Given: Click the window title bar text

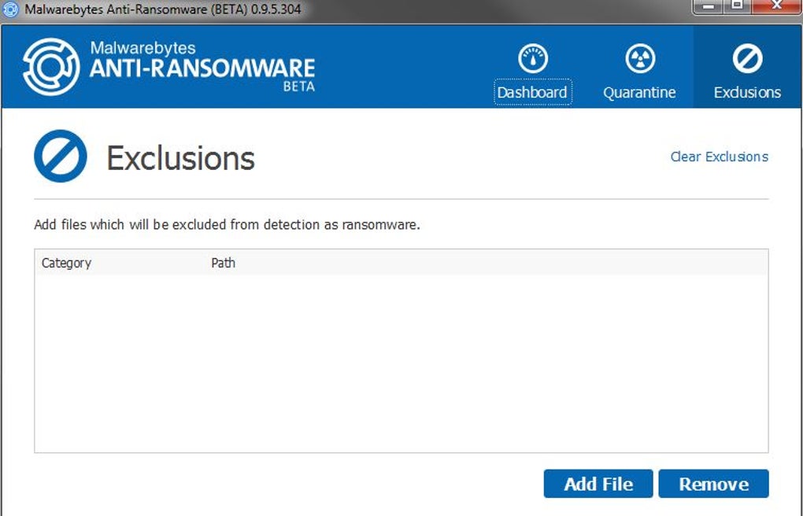Looking at the screenshot, I should [164, 10].
